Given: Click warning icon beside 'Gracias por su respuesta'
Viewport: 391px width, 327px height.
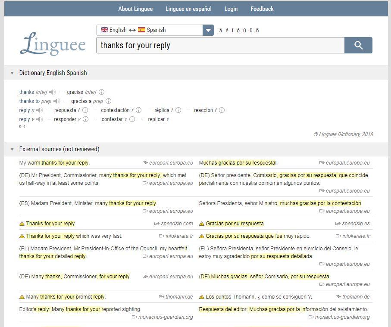Looking at the screenshot, I should pos(202,224).
